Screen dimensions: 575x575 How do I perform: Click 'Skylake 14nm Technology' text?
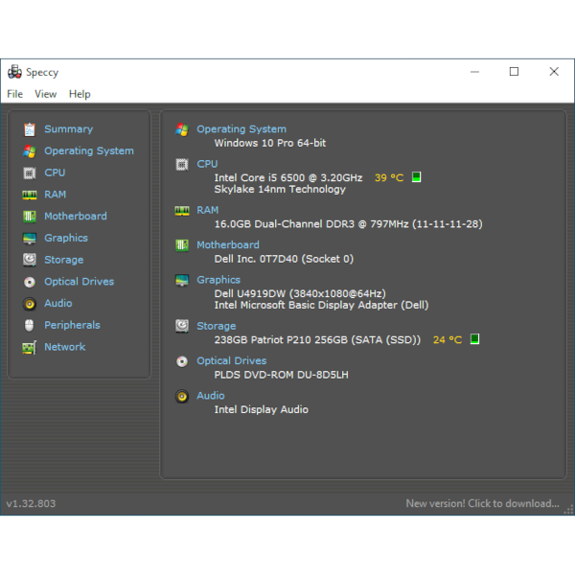[280, 189]
